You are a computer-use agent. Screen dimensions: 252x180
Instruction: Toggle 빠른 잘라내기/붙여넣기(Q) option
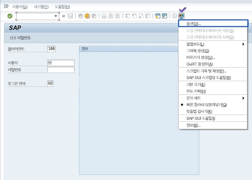tap(206, 105)
